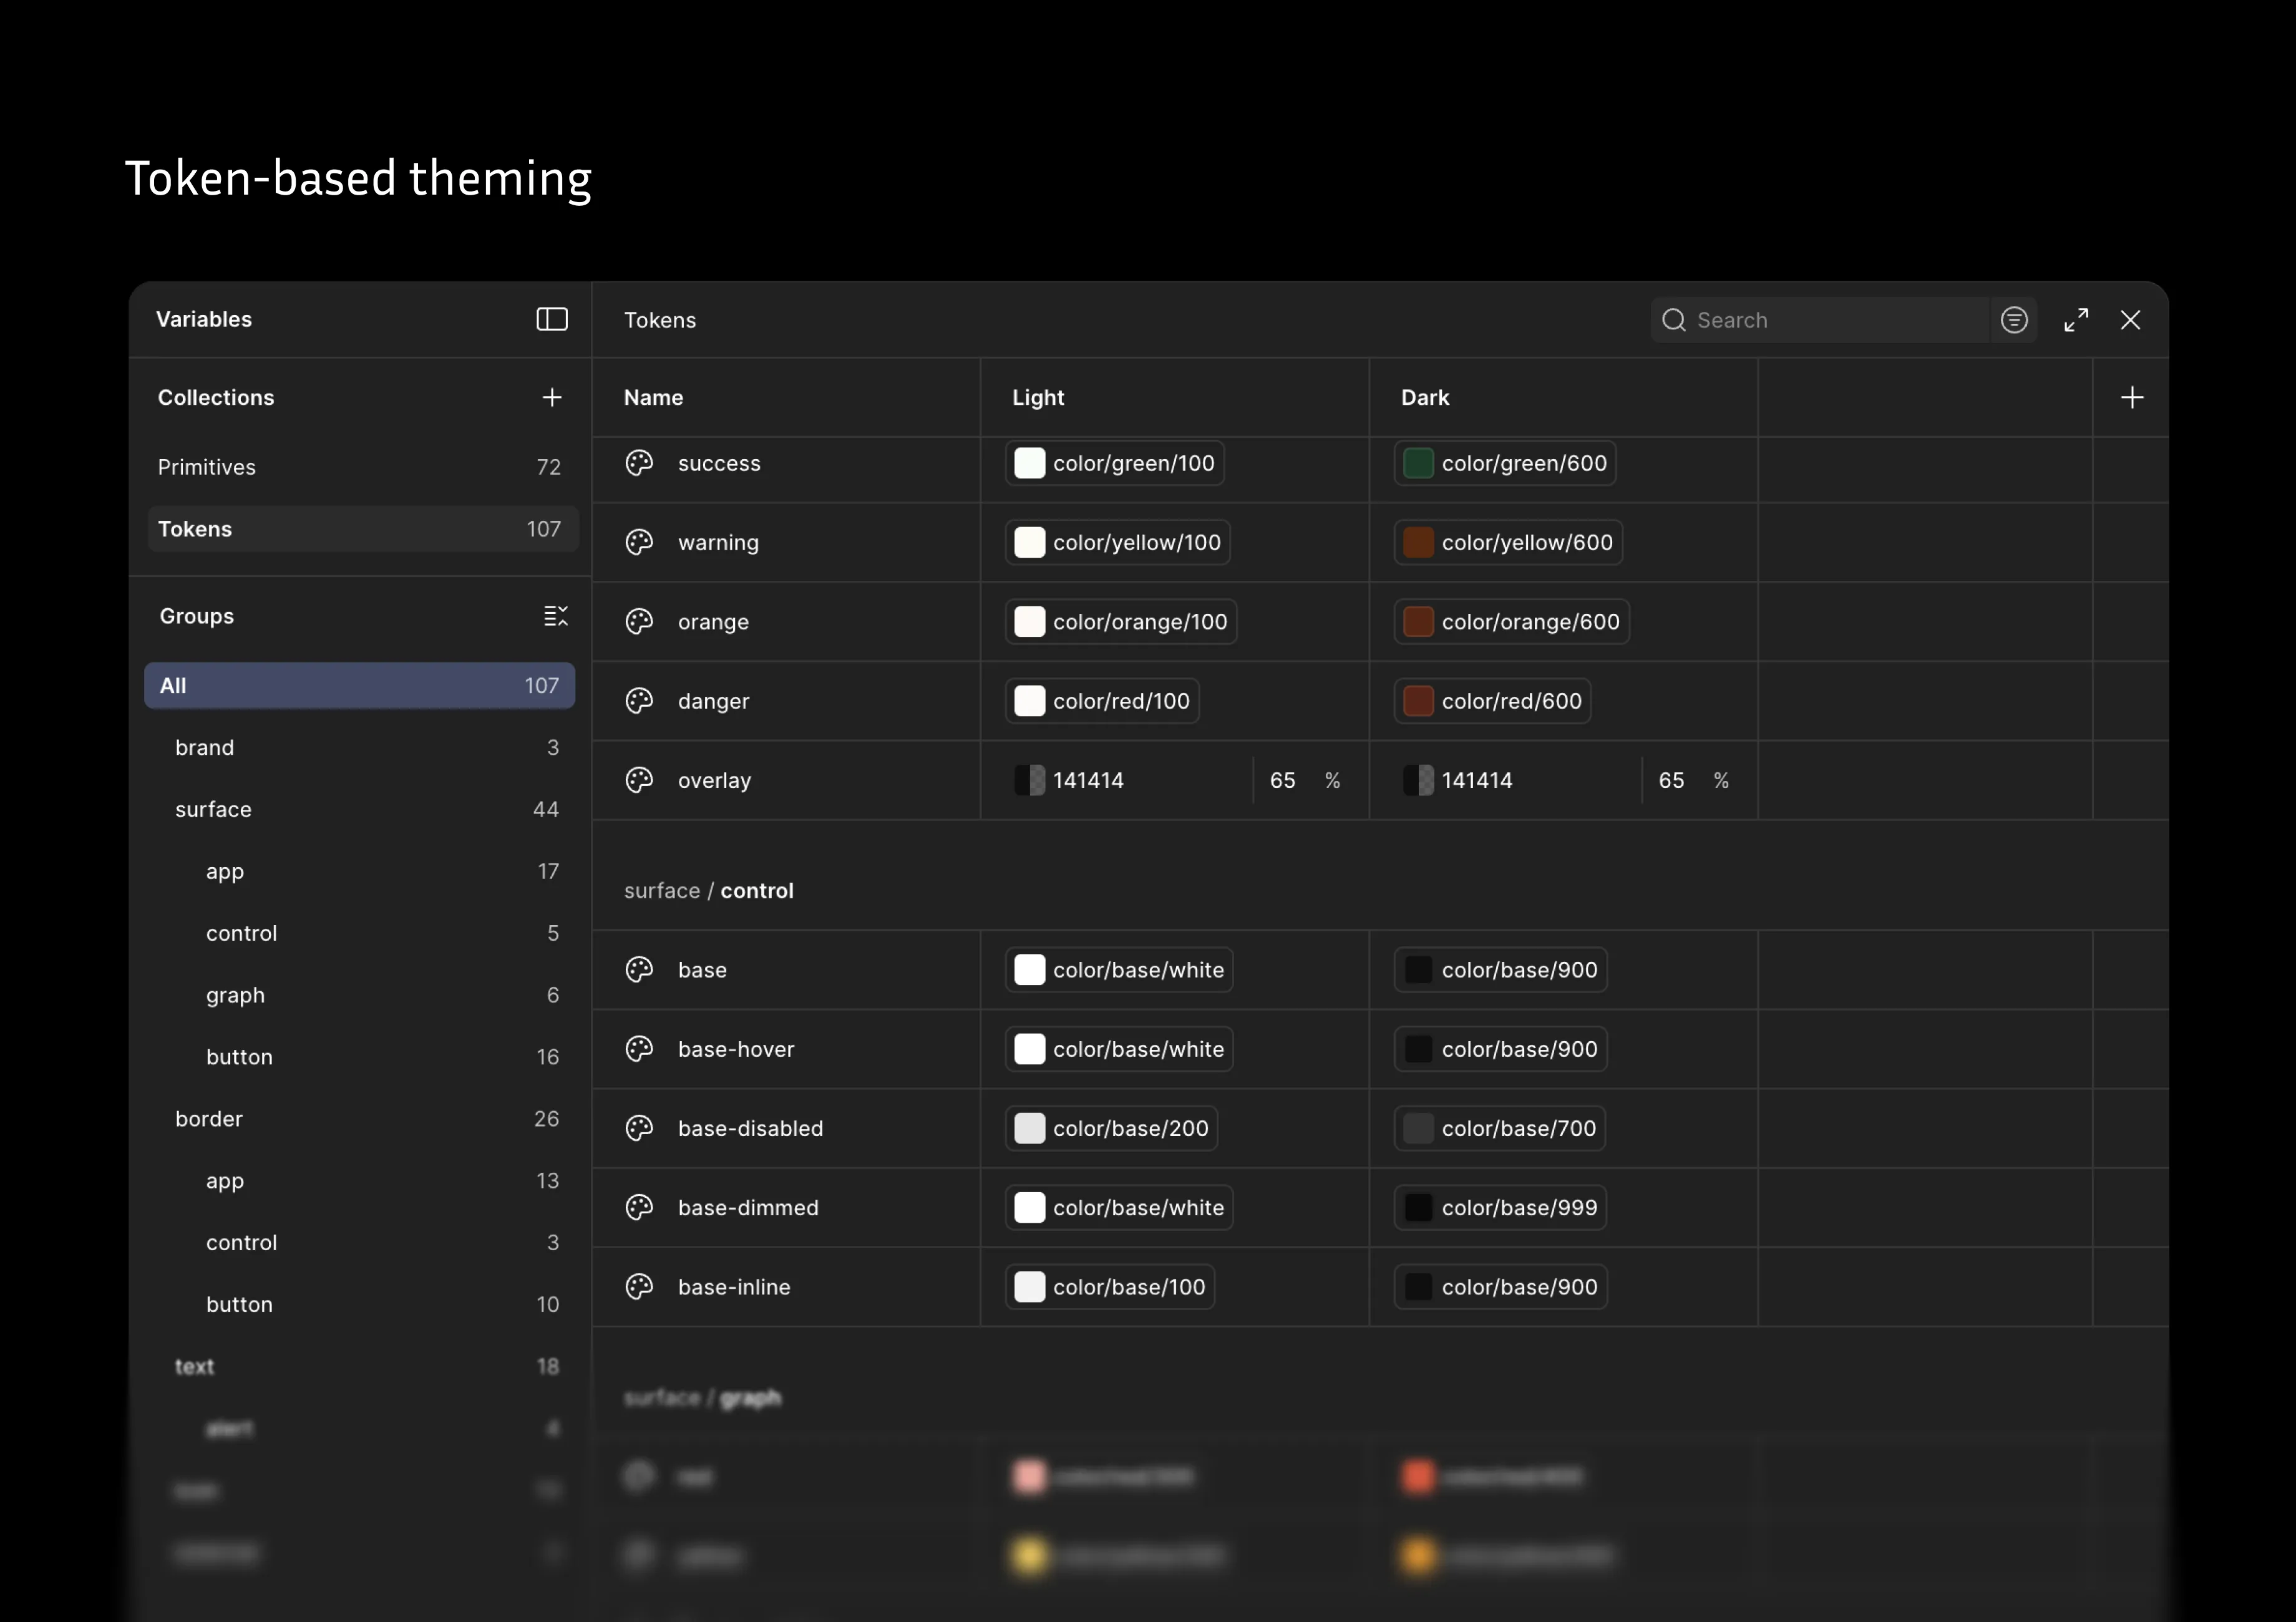
Task: Add a new collection with the plus icon
Action: click(552, 397)
